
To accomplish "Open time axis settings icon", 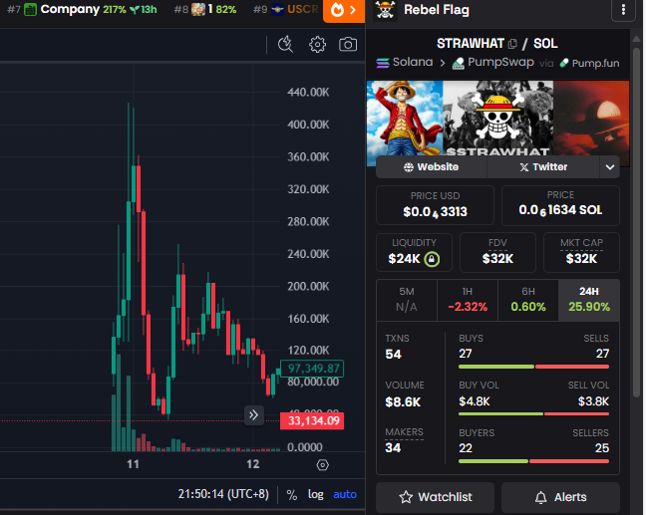I will (x=322, y=465).
